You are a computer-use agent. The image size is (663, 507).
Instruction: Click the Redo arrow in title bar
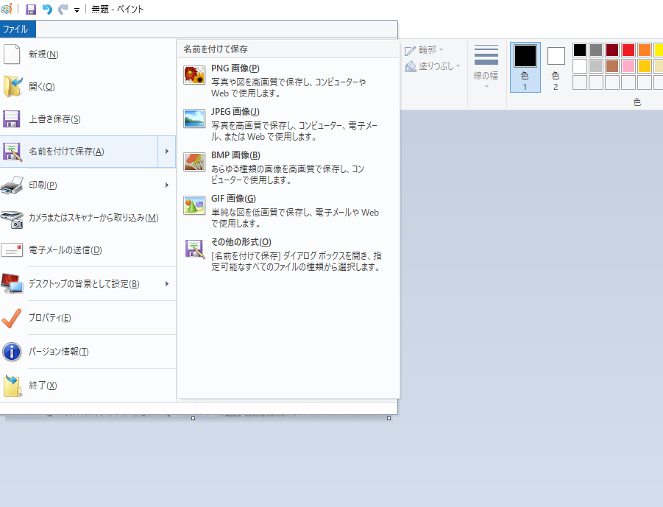pos(63,10)
